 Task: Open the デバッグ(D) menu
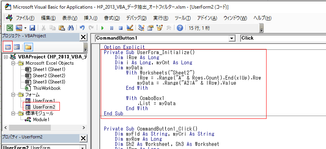point(136,18)
